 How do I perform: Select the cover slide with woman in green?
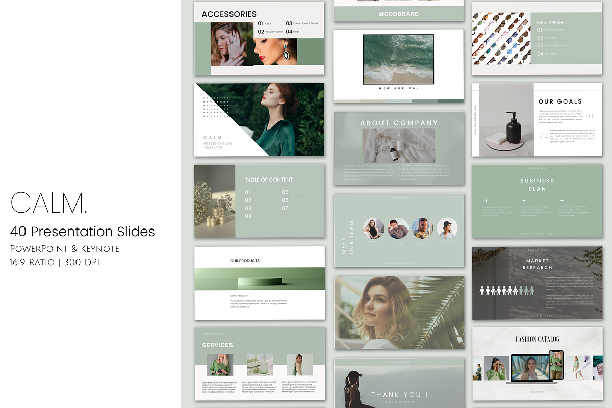[259, 119]
